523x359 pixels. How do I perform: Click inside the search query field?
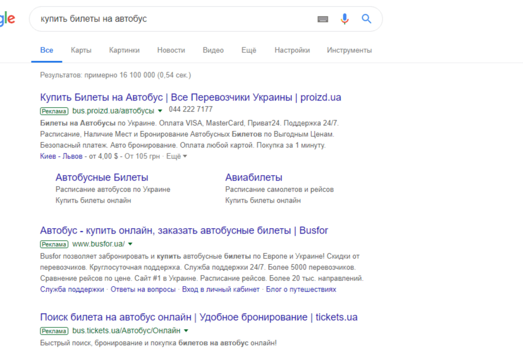177,19
